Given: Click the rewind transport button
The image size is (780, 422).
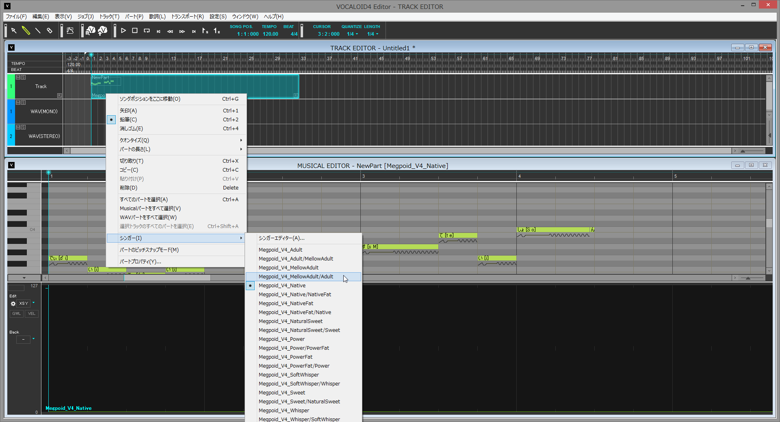Looking at the screenshot, I should (170, 31).
